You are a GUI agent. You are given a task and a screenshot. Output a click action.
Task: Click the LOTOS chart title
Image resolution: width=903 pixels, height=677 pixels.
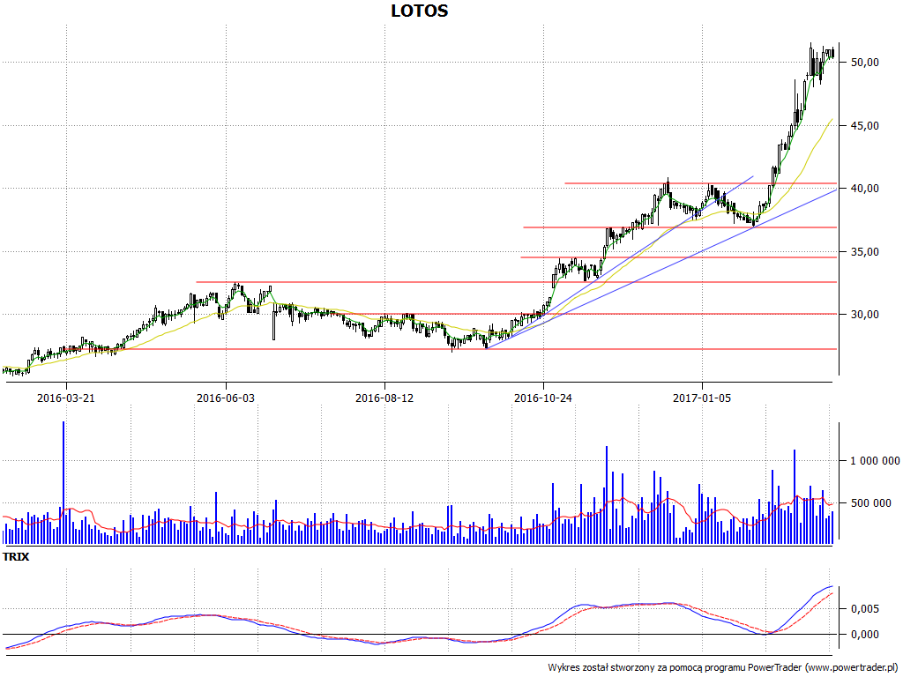[419, 11]
